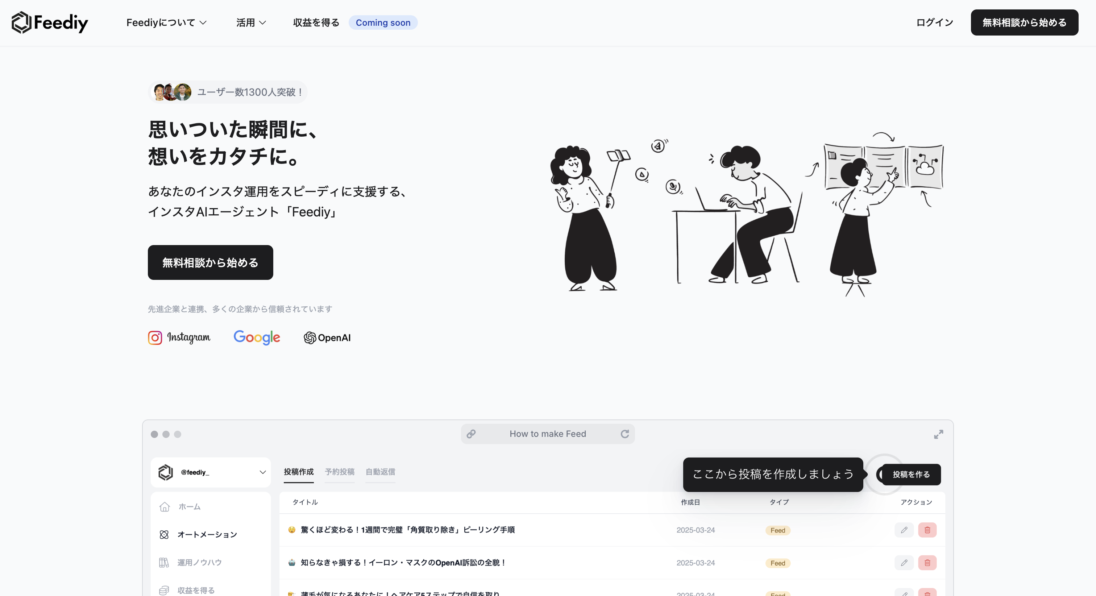The width and height of the screenshot is (1096, 596).
Task: Click the reload icon in mock browser bar
Action: 624,434
